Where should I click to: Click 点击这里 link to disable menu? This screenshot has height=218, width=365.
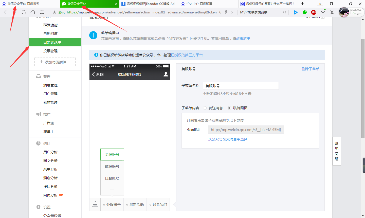(243, 39)
